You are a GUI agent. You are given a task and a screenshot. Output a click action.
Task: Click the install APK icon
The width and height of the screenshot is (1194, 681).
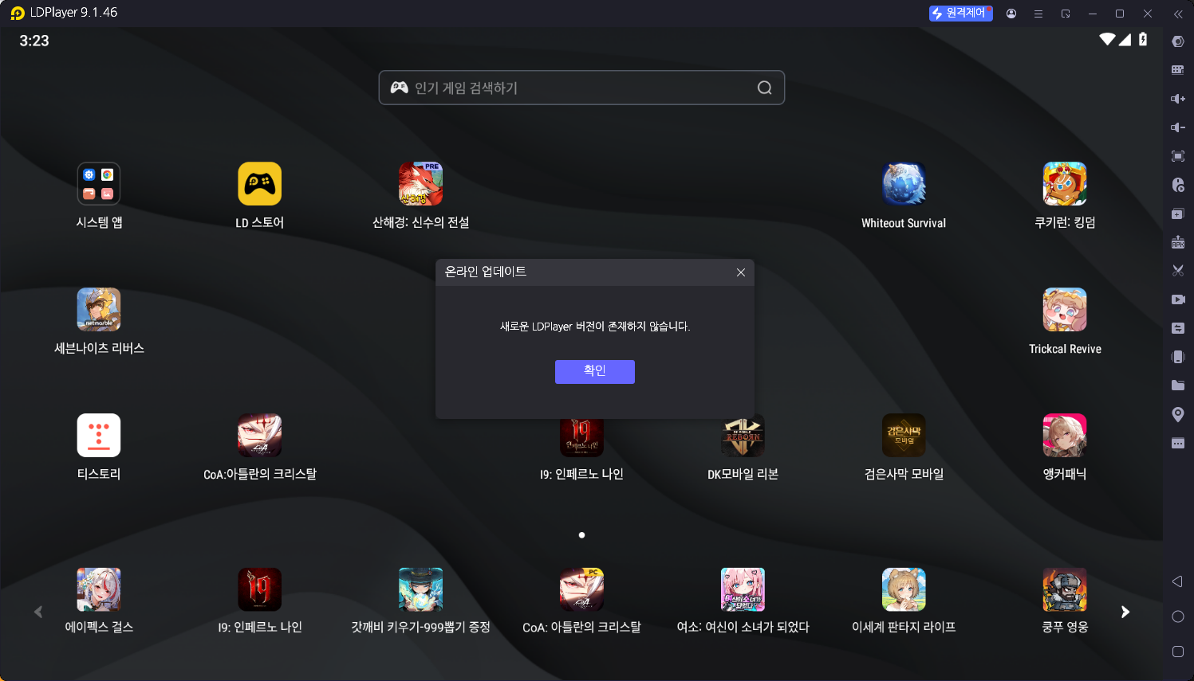click(x=1178, y=242)
